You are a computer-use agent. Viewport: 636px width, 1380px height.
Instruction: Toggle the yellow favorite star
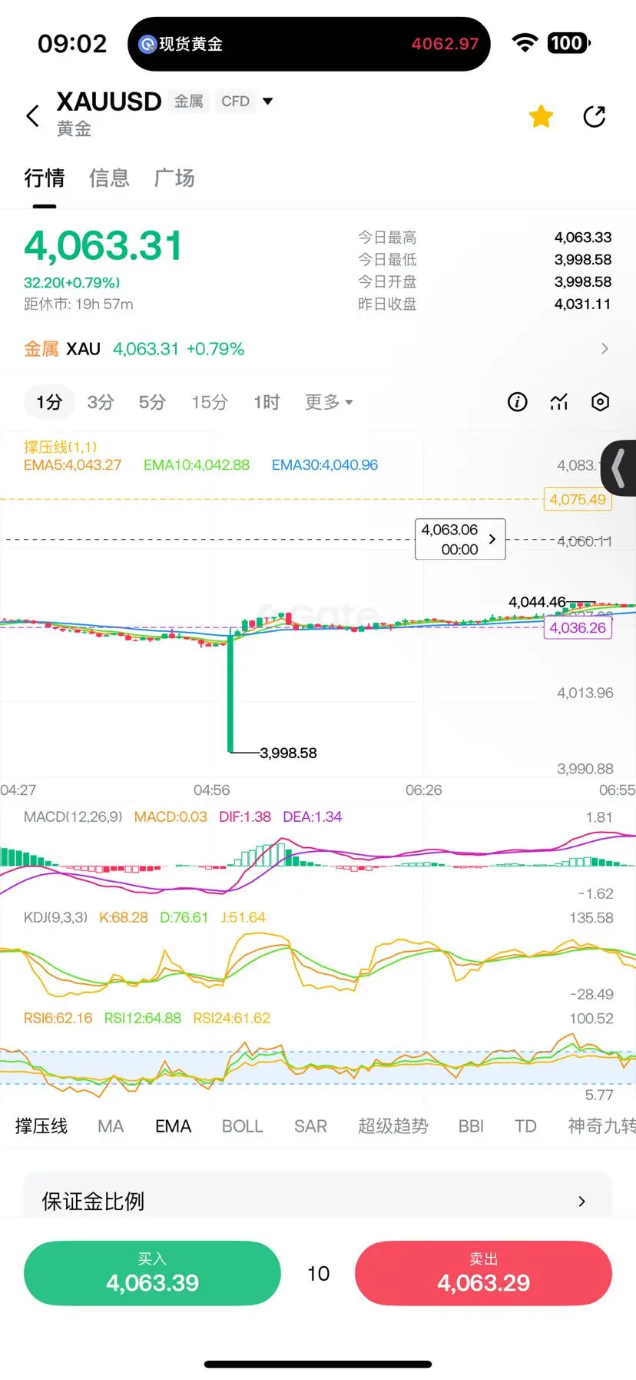tap(541, 116)
